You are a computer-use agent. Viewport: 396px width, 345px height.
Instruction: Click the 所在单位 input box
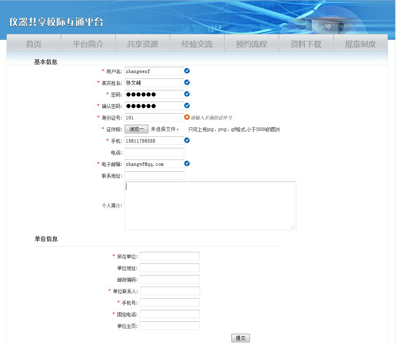tap(170, 256)
